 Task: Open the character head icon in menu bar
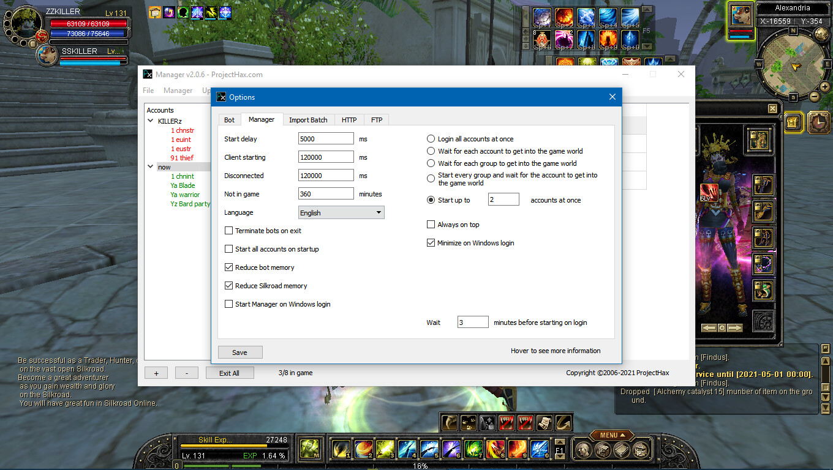coord(585,450)
